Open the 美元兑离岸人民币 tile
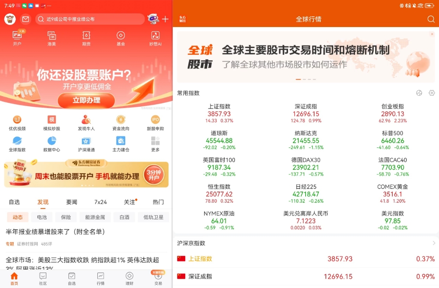 (306, 221)
